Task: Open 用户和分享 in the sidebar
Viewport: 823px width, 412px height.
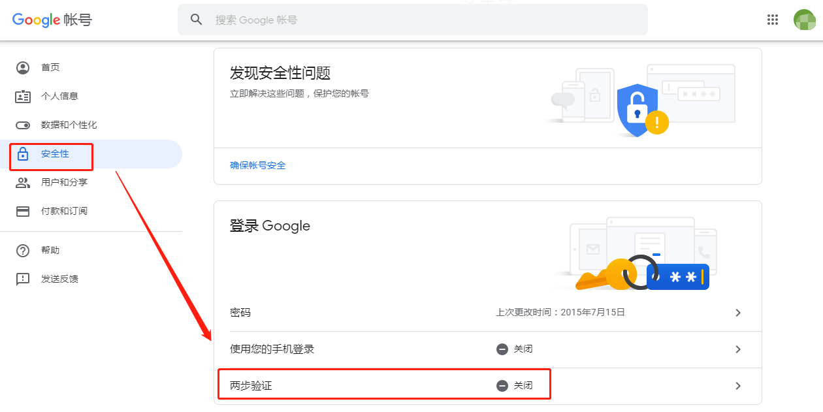Action: (x=91, y=183)
